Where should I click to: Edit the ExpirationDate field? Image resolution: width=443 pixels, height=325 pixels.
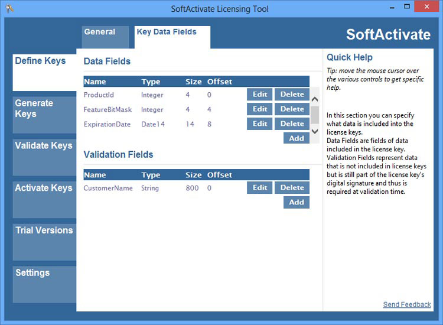click(260, 124)
